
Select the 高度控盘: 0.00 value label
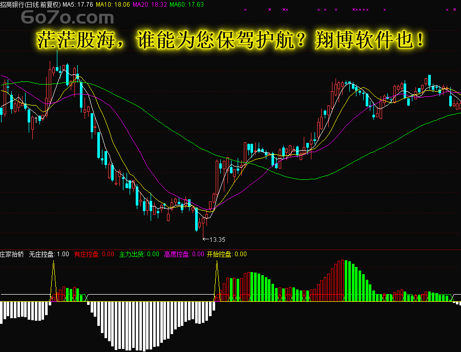click(184, 254)
